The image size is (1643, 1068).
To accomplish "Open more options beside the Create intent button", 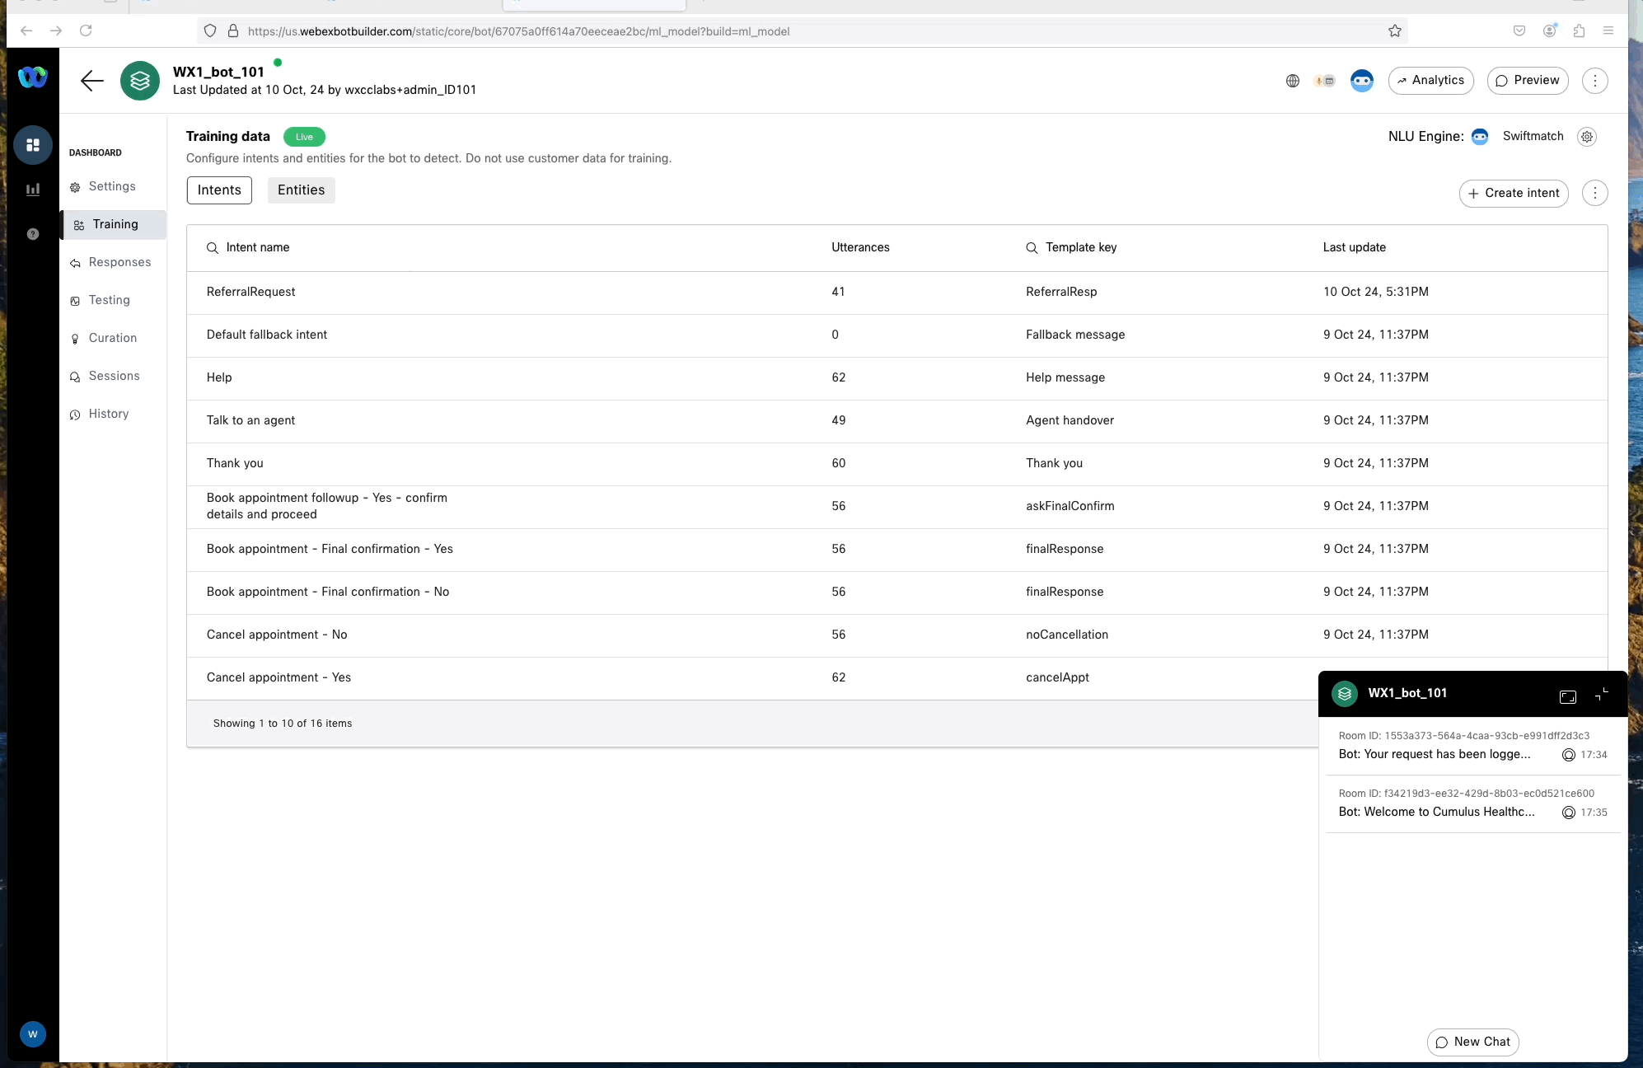I will [1595, 193].
